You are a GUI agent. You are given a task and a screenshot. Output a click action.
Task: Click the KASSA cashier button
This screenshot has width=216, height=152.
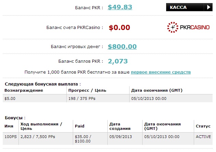pos(185,7)
